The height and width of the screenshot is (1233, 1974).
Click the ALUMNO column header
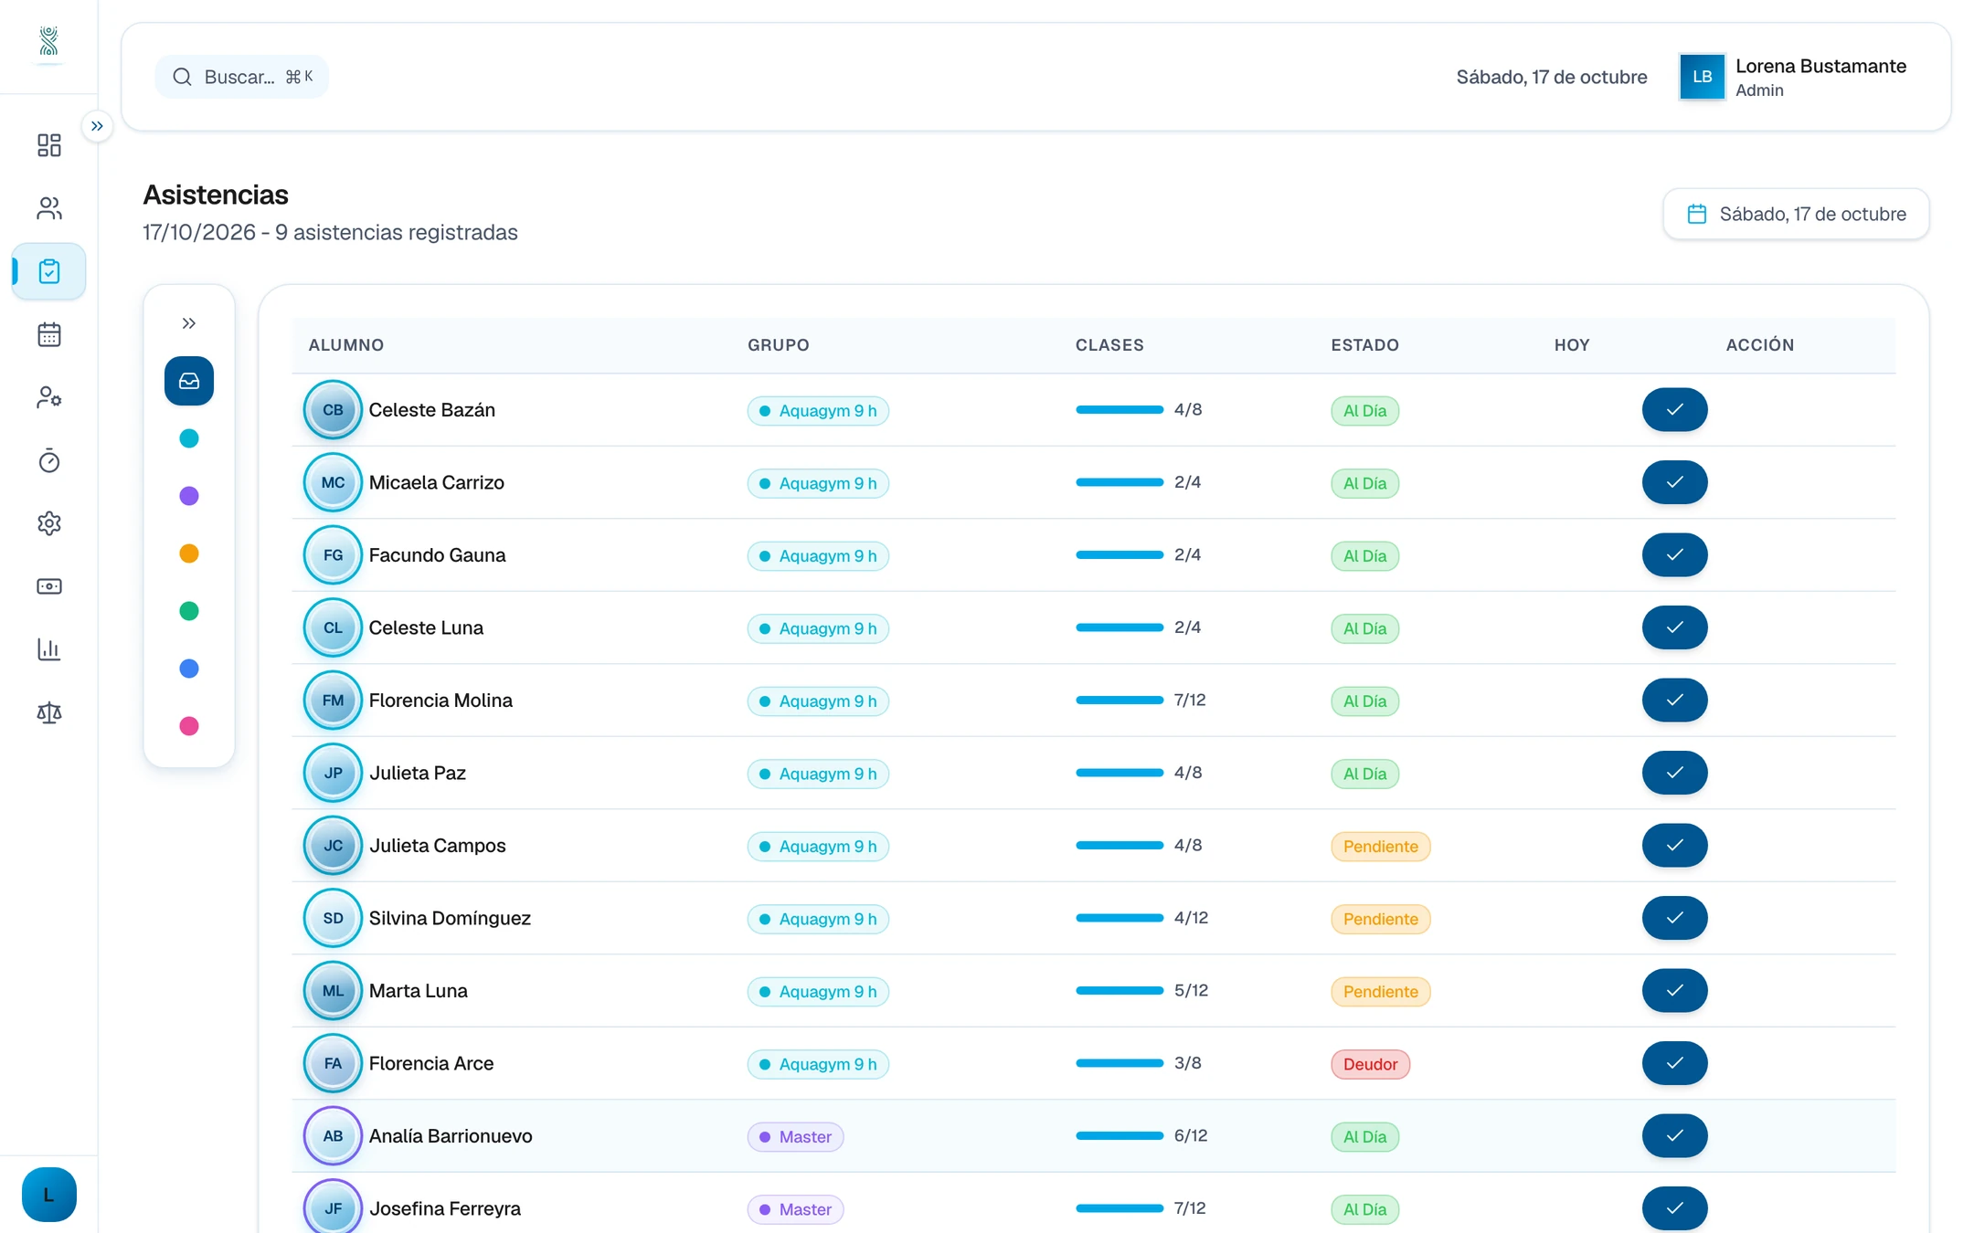[x=346, y=345]
